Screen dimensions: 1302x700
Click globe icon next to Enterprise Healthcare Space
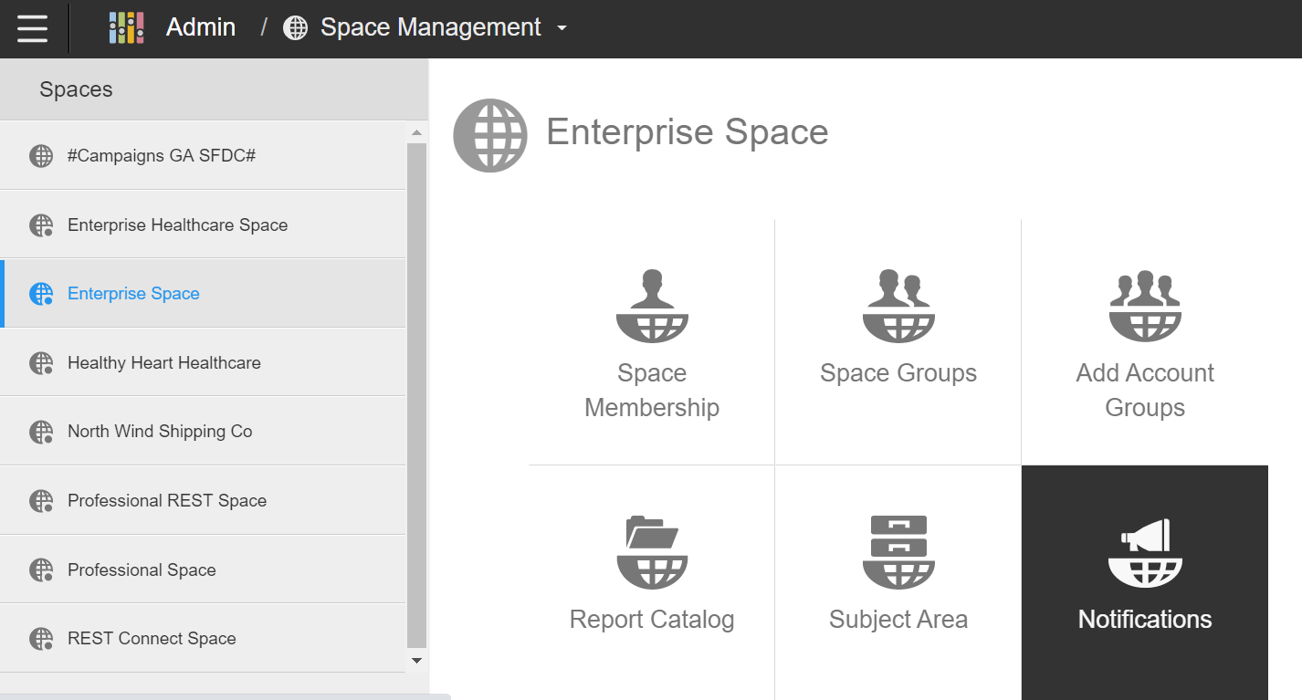click(41, 225)
